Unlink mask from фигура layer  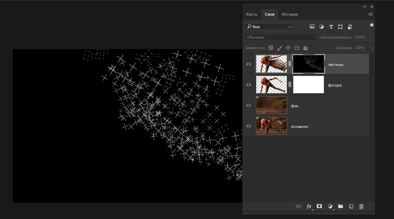tap(290, 85)
